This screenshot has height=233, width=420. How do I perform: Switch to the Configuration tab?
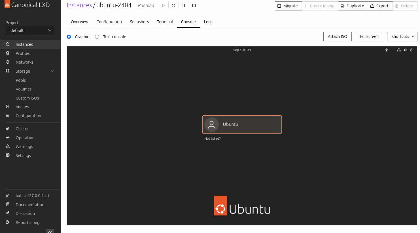tap(109, 22)
